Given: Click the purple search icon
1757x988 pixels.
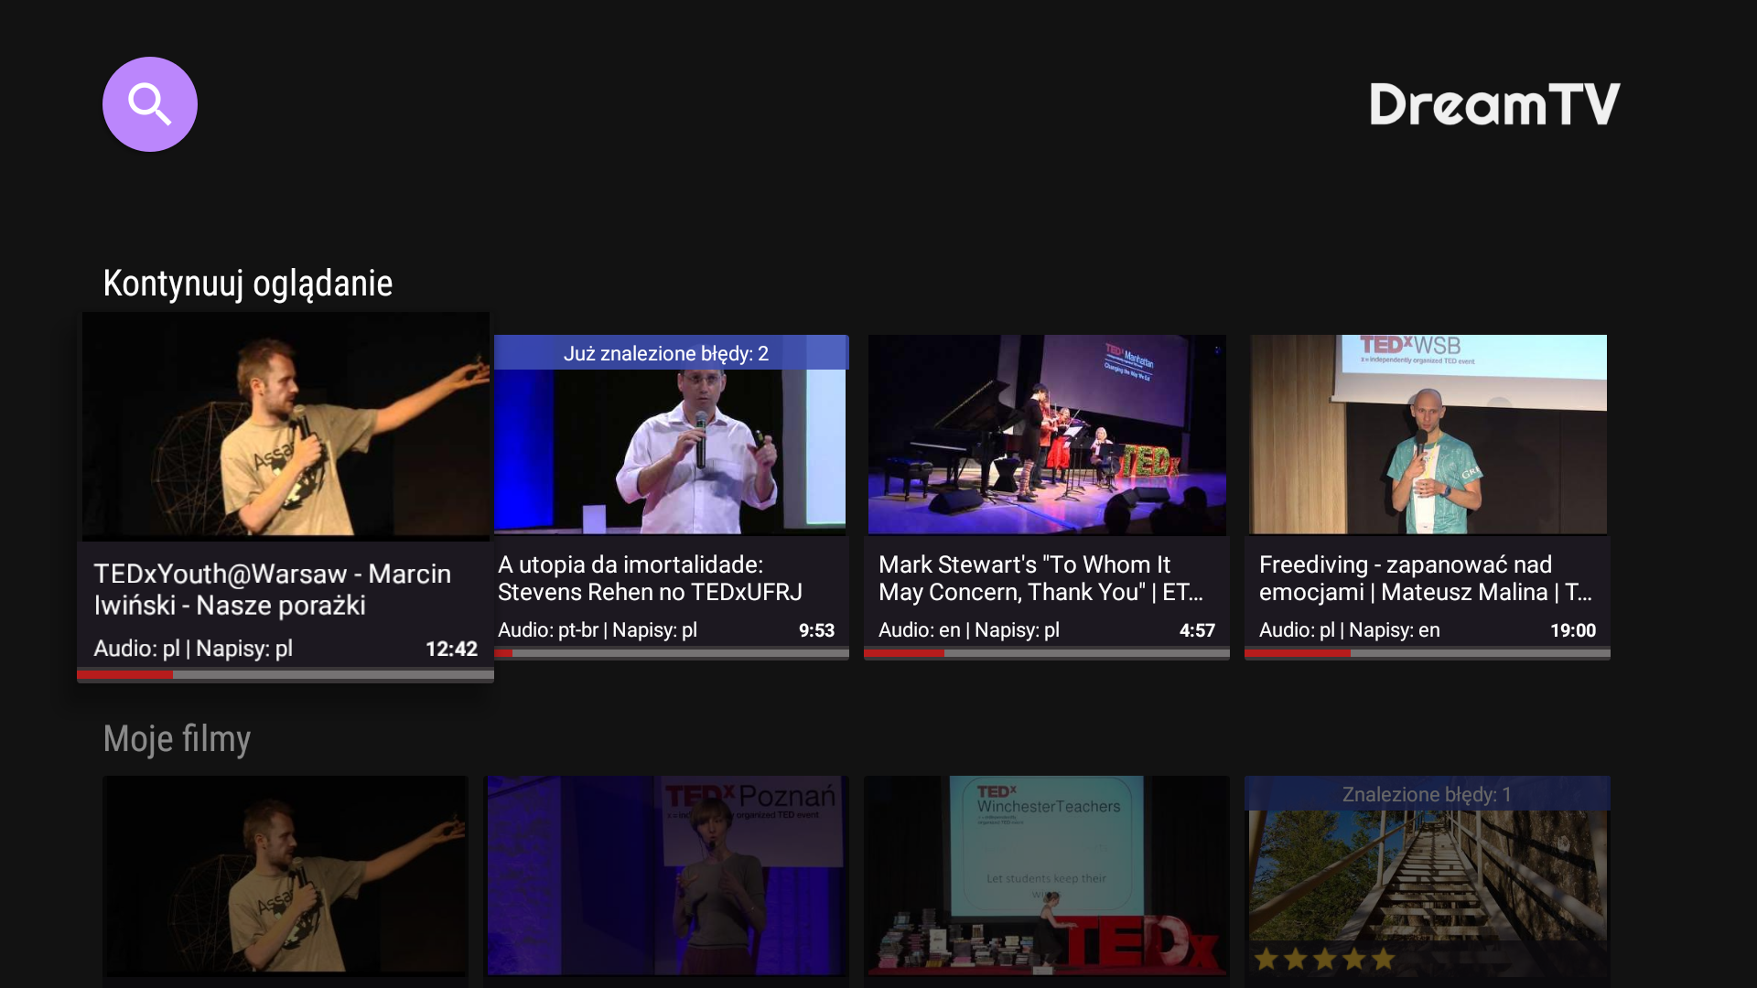Looking at the screenshot, I should click(150, 104).
